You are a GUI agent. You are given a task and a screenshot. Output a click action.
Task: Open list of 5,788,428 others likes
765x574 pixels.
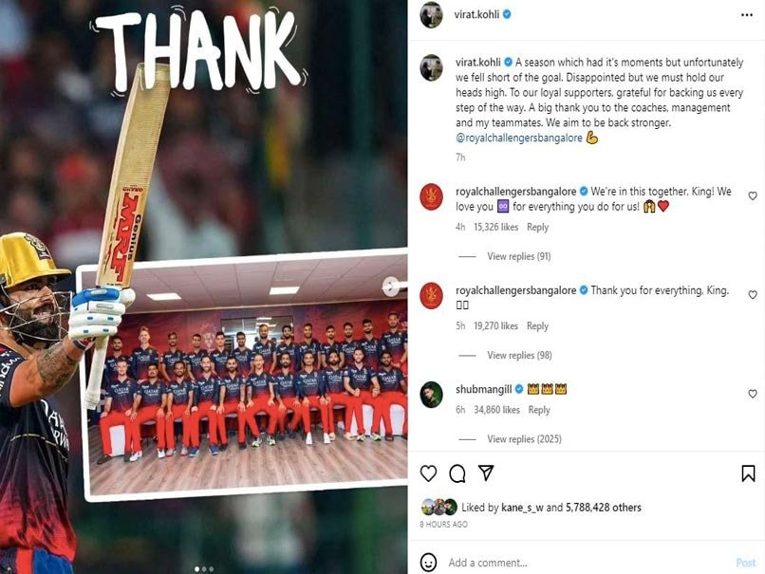pos(603,508)
